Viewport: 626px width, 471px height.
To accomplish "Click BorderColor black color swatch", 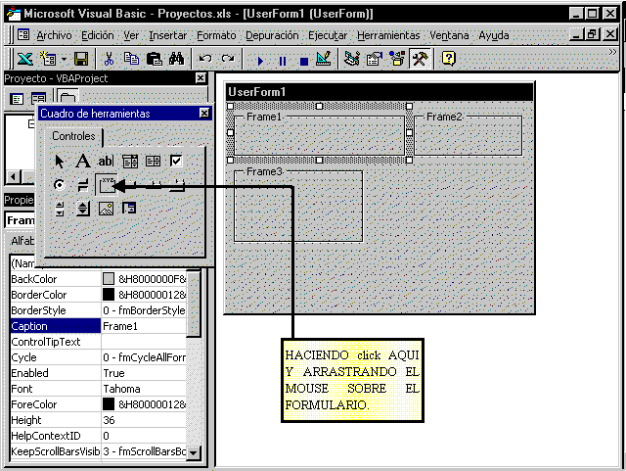I will click(x=109, y=295).
